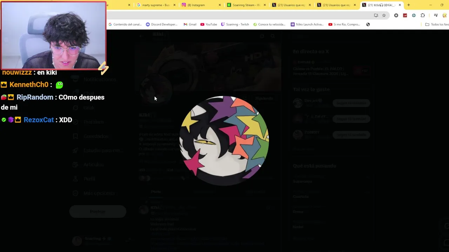Restore down the Chrome browser window
Image resolution: width=449 pixels, height=252 pixels.
pyautogui.click(x=442, y=5)
